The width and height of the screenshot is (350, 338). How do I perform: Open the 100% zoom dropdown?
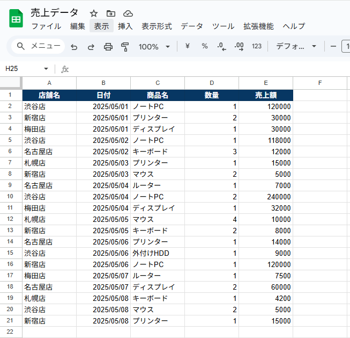point(154,47)
